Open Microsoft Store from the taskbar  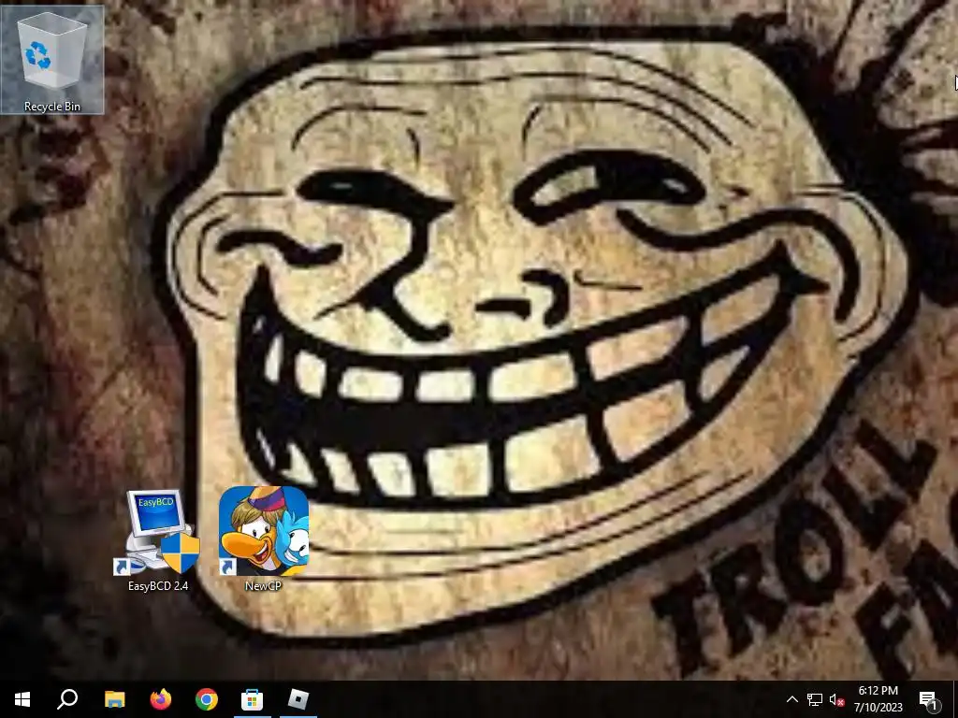pos(253,699)
